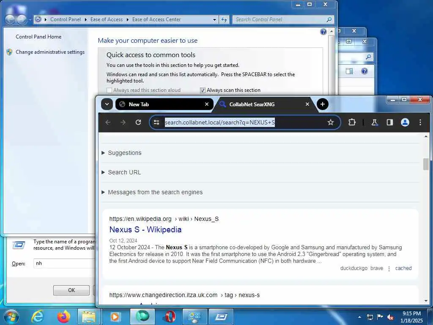
Task: Open Ease of Access help question icon
Action: 323,31
